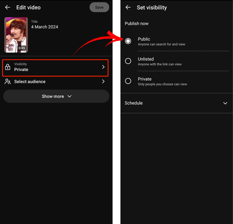Expand Schedule with its chevron

click(x=225, y=103)
